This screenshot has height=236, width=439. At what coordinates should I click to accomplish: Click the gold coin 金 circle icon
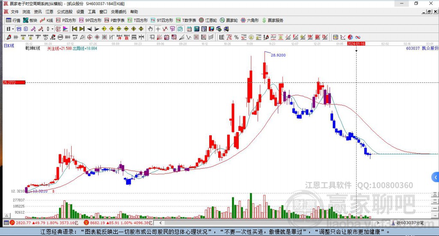tap(251, 37)
